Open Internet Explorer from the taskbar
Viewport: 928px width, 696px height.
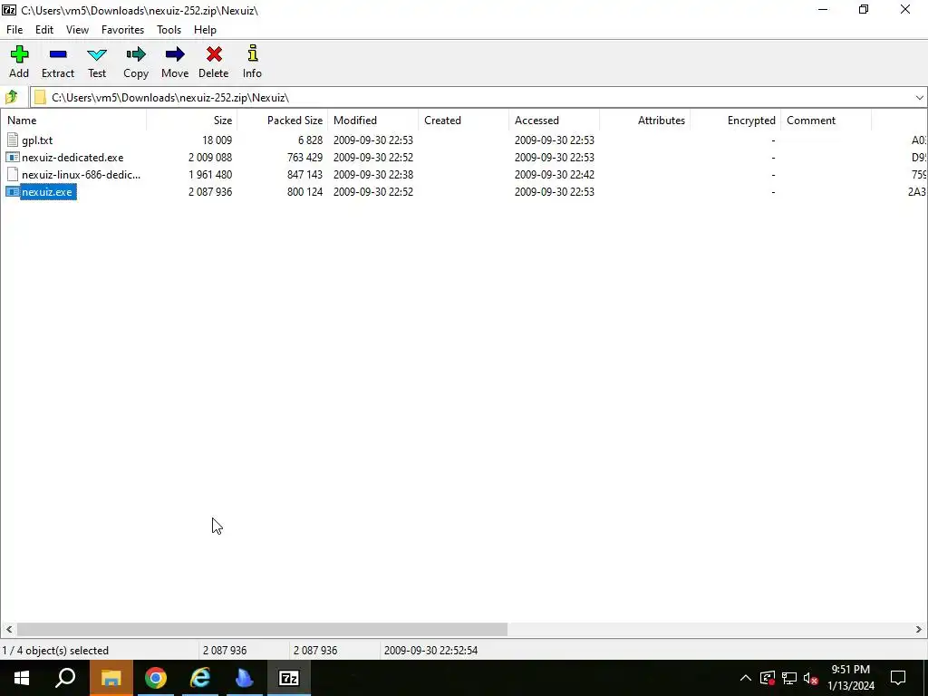pyautogui.click(x=200, y=678)
